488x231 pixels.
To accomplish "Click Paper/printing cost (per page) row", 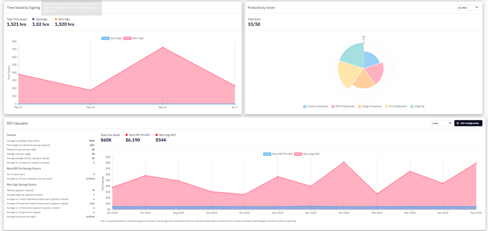I will (51, 149).
